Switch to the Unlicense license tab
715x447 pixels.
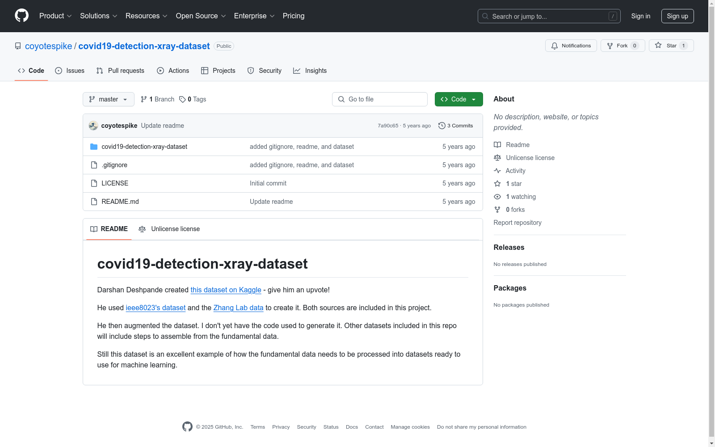(169, 229)
